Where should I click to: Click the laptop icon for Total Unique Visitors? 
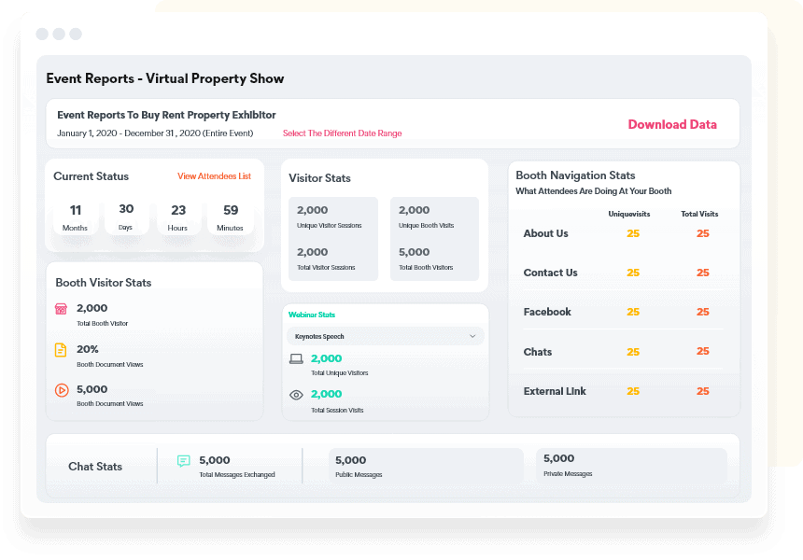click(x=296, y=359)
